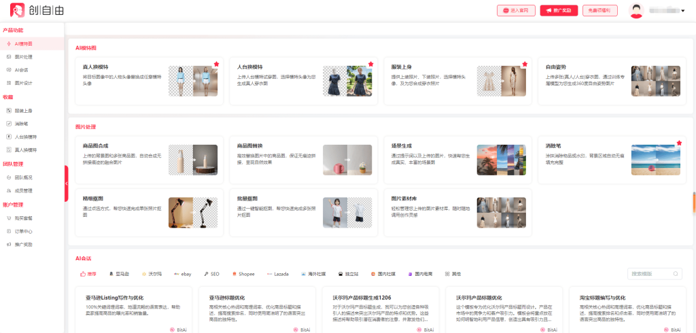Click the user avatar in header
Image resolution: width=696 pixels, height=333 pixels.
[x=636, y=10]
